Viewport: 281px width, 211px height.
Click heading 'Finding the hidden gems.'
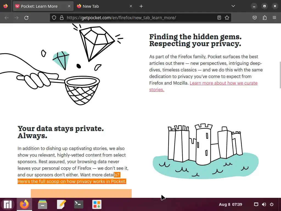coord(195,37)
